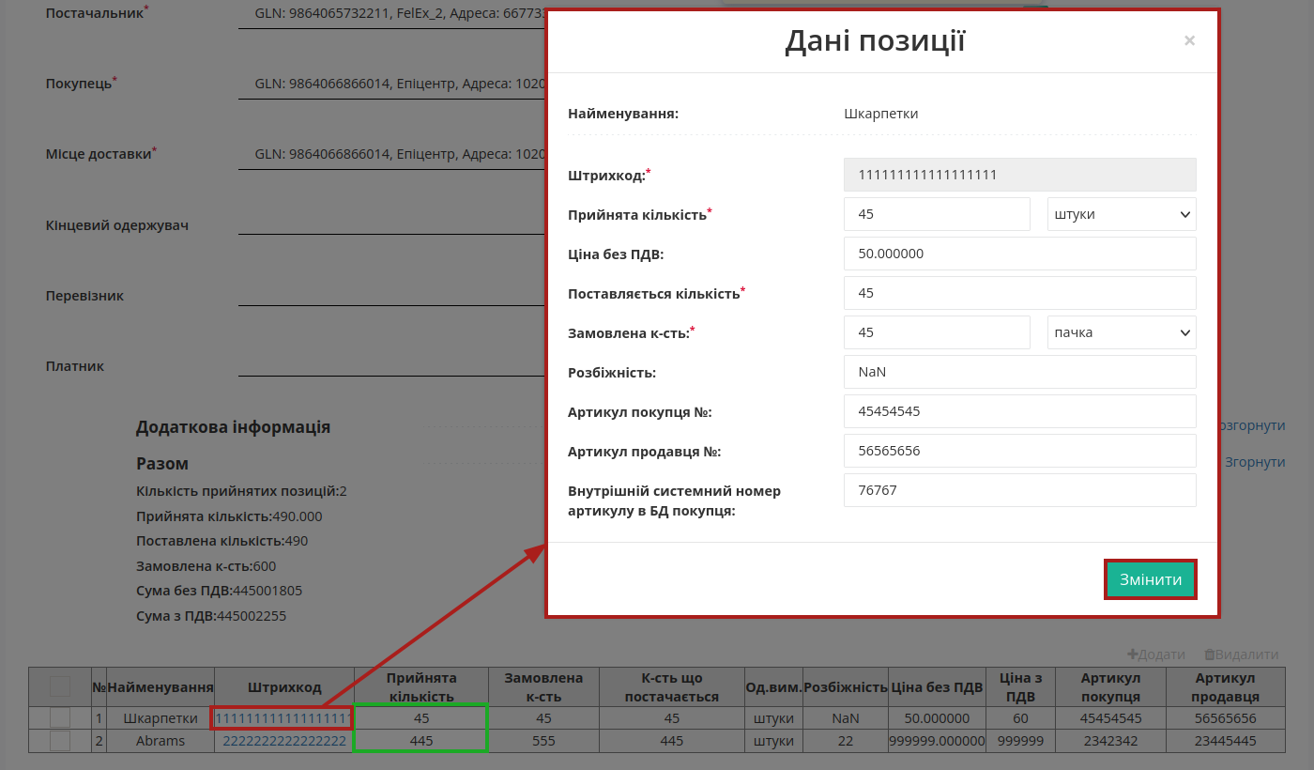1314x770 pixels.
Task: Open the пачка unit dropdown
Action: pyautogui.click(x=1122, y=332)
